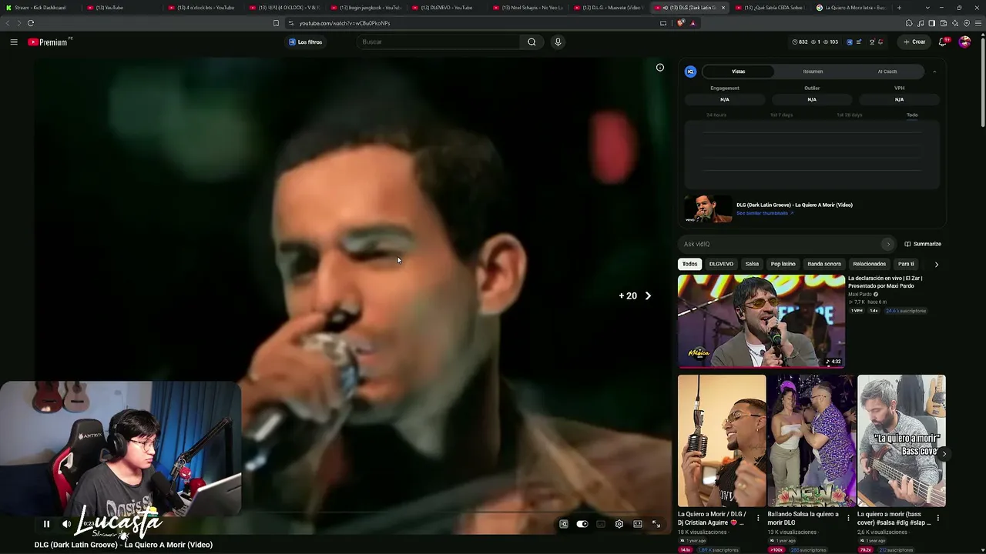Open the YouTube guide hamburger menu

[x=14, y=42]
